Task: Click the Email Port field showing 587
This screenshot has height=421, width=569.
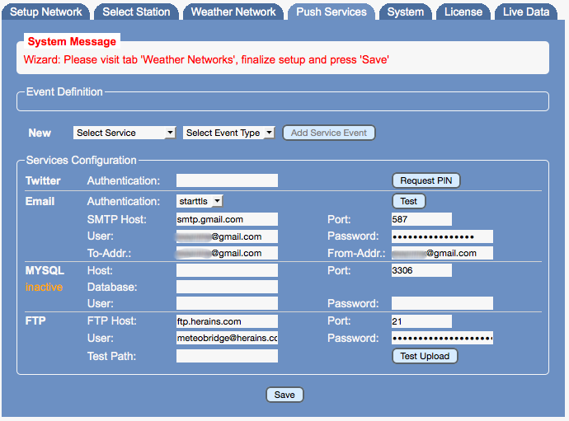Action: tap(421, 219)
